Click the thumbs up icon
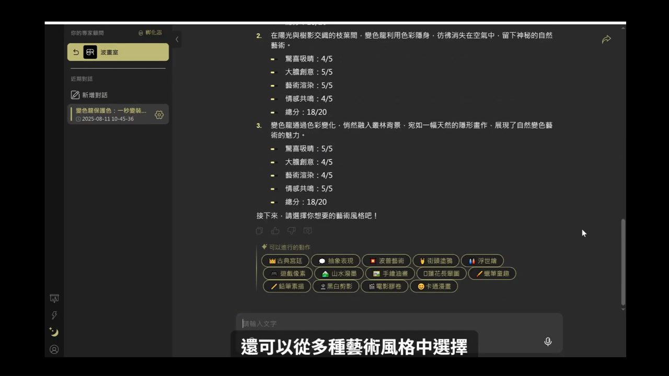This screenshot has width=669, height=376. pyautogui.click(x=275, y=231)
